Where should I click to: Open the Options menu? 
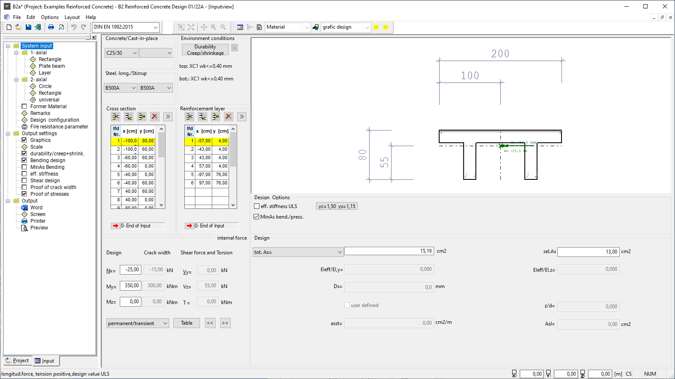point(50,17)
